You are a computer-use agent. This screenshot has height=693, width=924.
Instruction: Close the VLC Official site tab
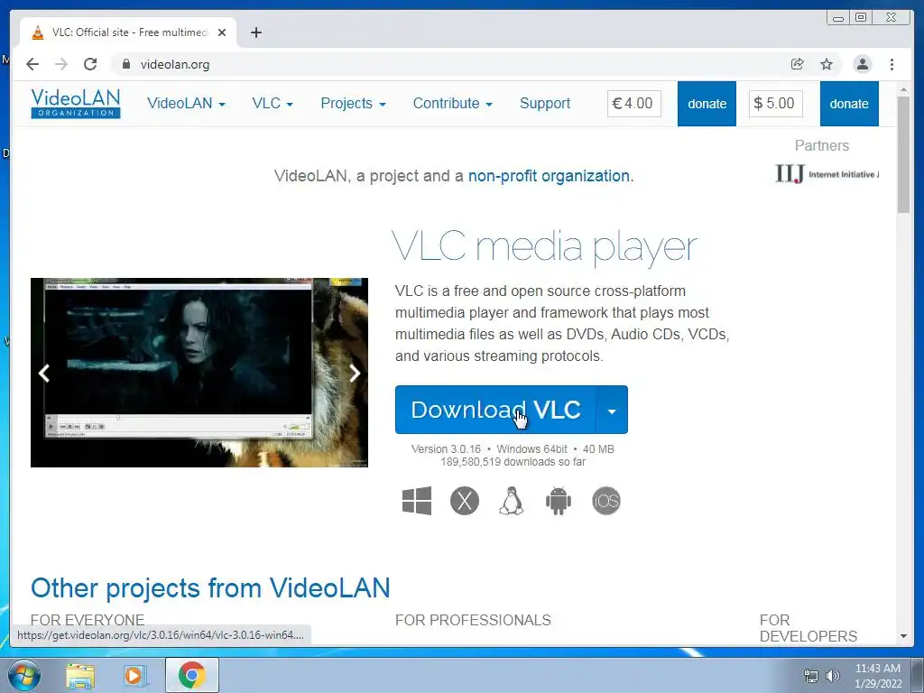(x=222, y=32)
